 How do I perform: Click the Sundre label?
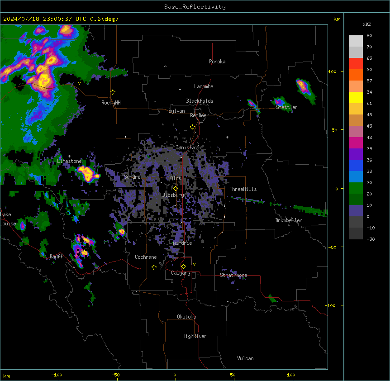tap(132, 177)
